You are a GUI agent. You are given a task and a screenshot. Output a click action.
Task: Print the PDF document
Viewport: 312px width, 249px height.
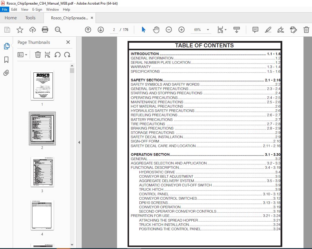coord(45,29)
